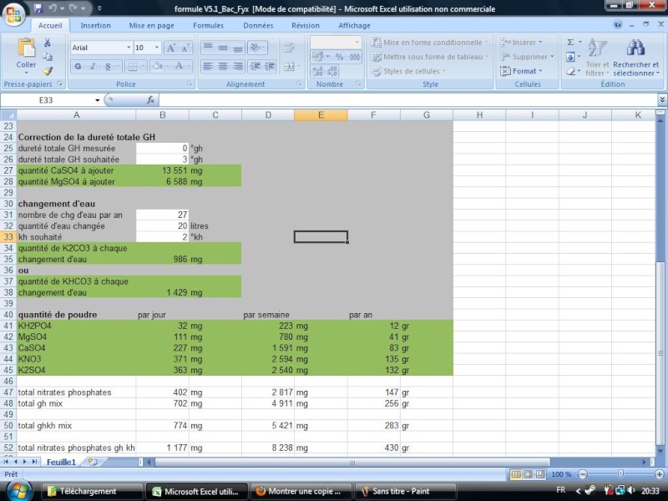Align cell content to middle
This screenshot has height=501, width=668.
coord(223,48)
